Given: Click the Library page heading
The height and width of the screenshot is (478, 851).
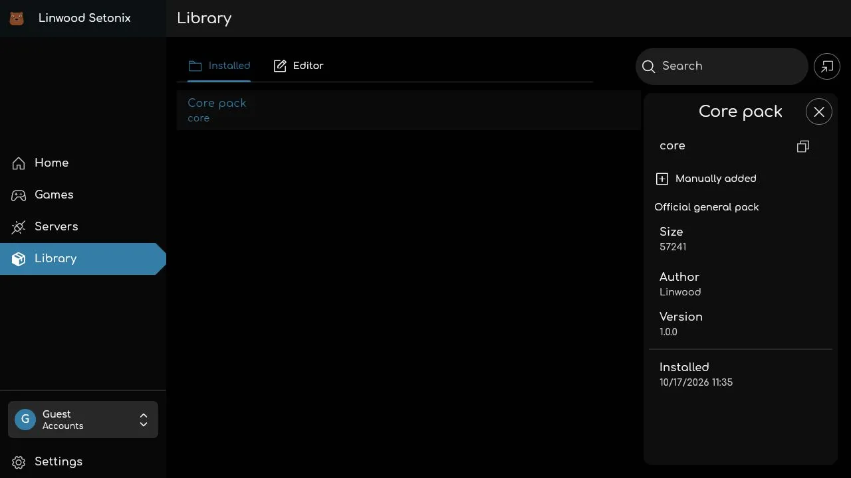Looking at the screenshot, I should tap(204, 19).
